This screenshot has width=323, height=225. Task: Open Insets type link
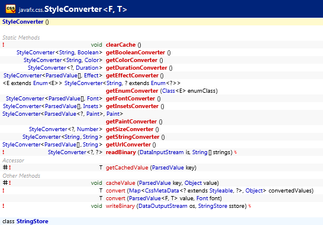pos(91,106)
